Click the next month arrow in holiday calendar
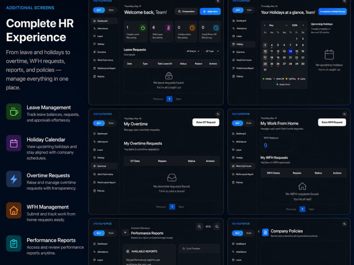Viewport: 354px width, 265px height. click(303, 25)
